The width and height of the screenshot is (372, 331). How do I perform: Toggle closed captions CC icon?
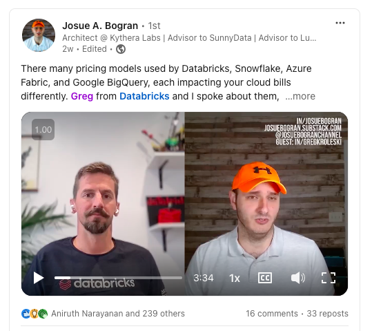pos(265,278)
